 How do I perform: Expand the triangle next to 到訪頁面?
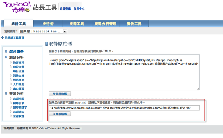[11, 80]
